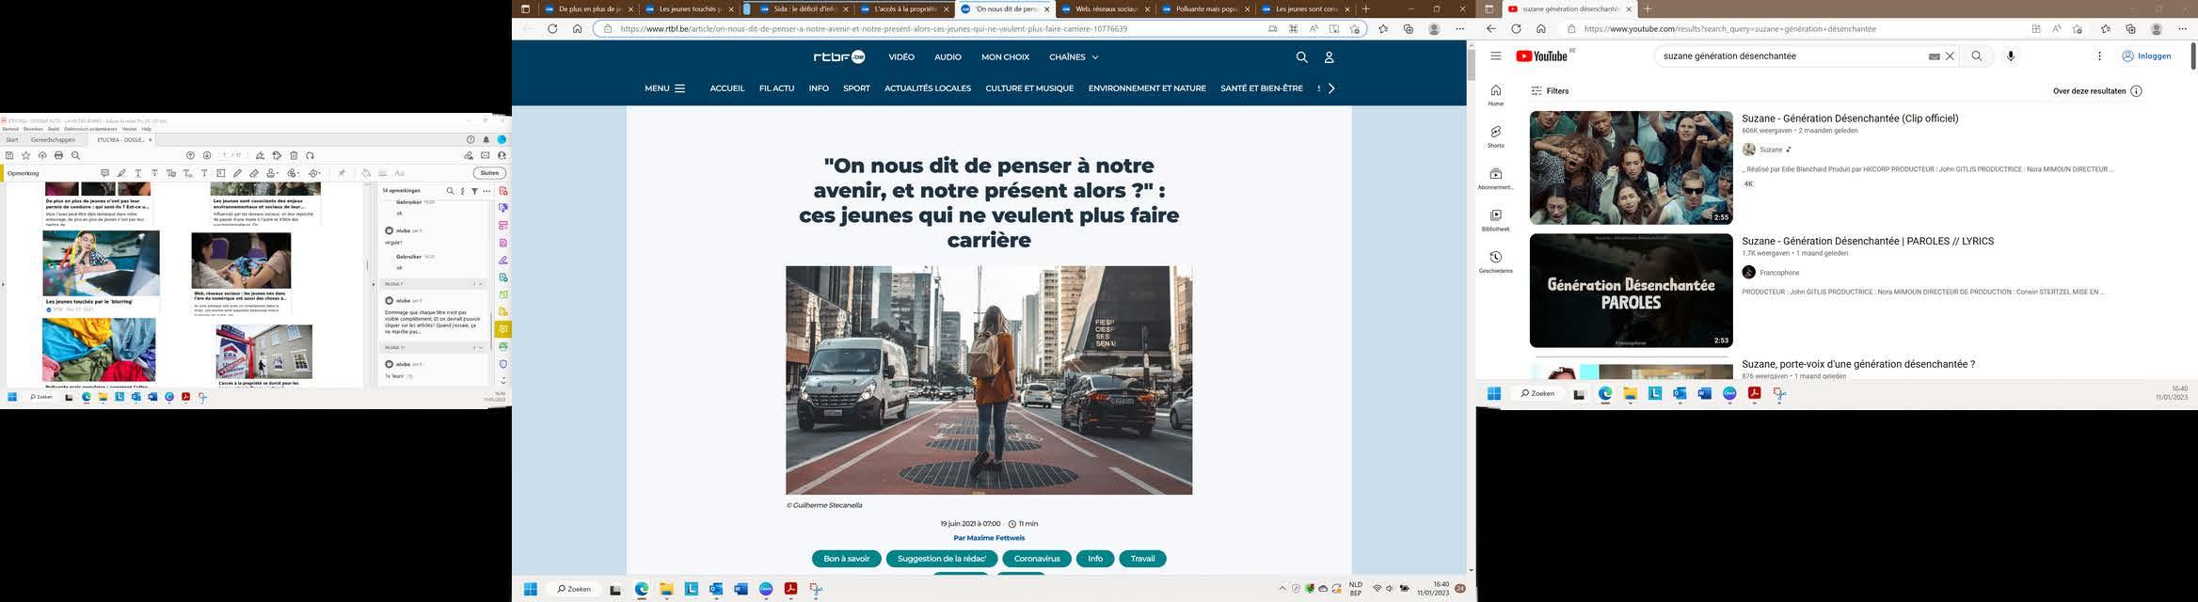The width and height of the screenshot is (2198, 602).
Task: Open the YouTube guide hamburger menu
Action: click(x=1495, y=56)
